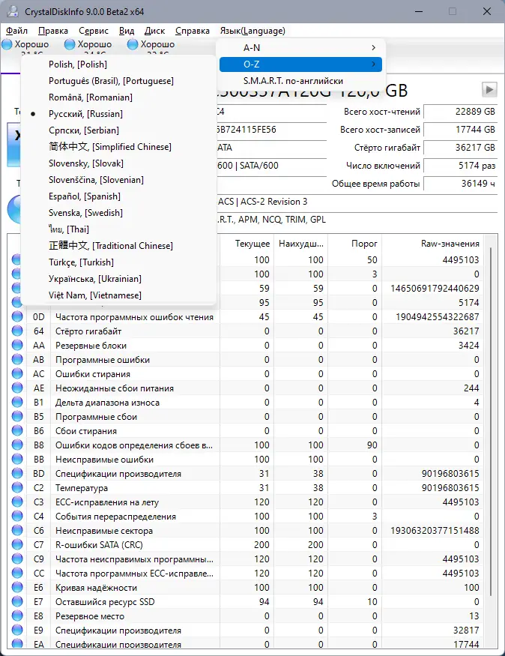Click status orb for attribute B1
505x656 pixels.
point(17,402)
